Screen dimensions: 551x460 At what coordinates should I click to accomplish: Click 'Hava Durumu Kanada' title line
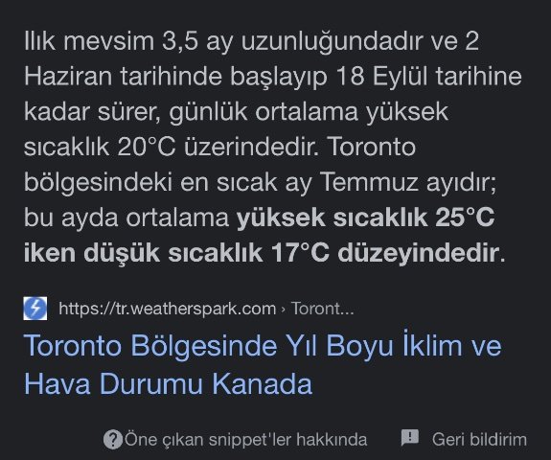pyautogui.click(x=168, y=383)
